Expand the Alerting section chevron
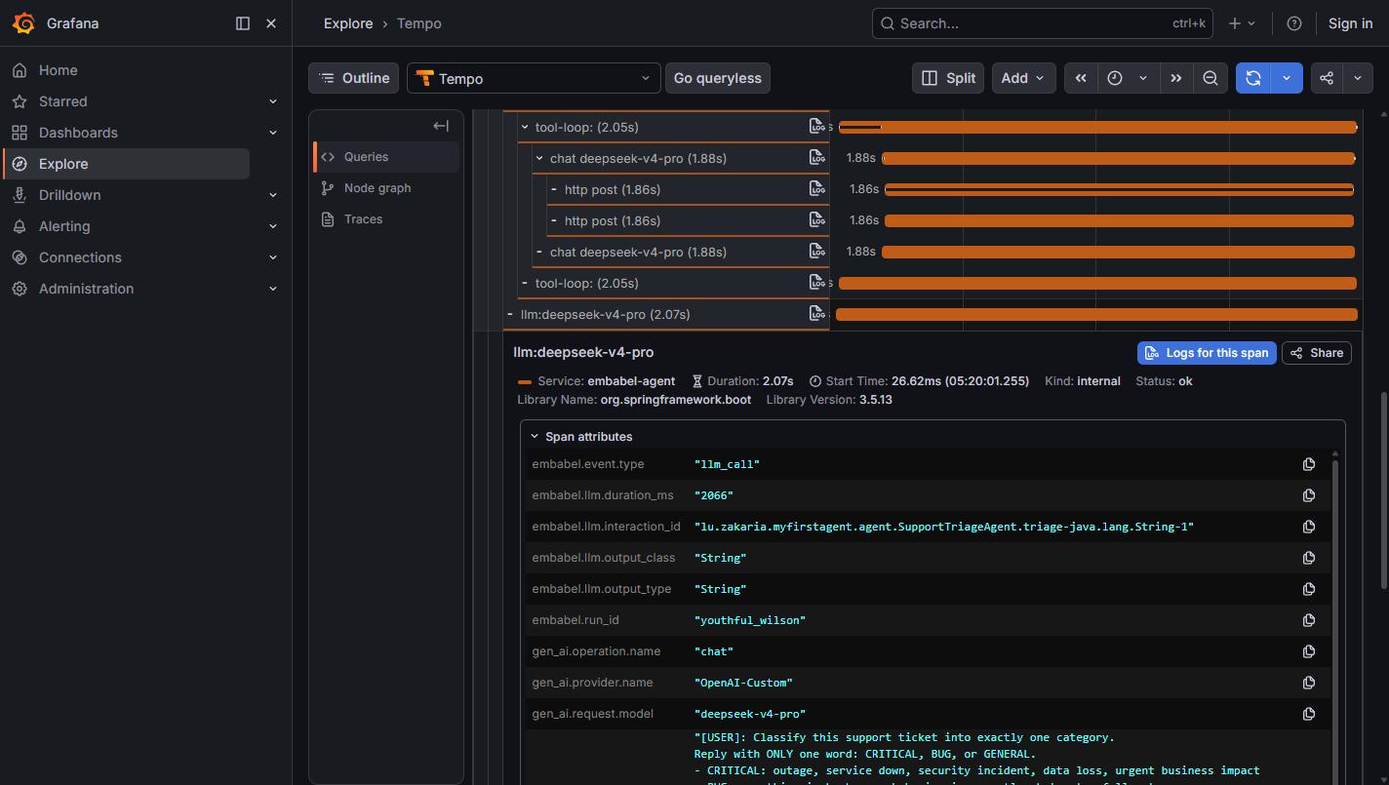Viewport: 1389px width, 785px height. (x=273, y=226)
